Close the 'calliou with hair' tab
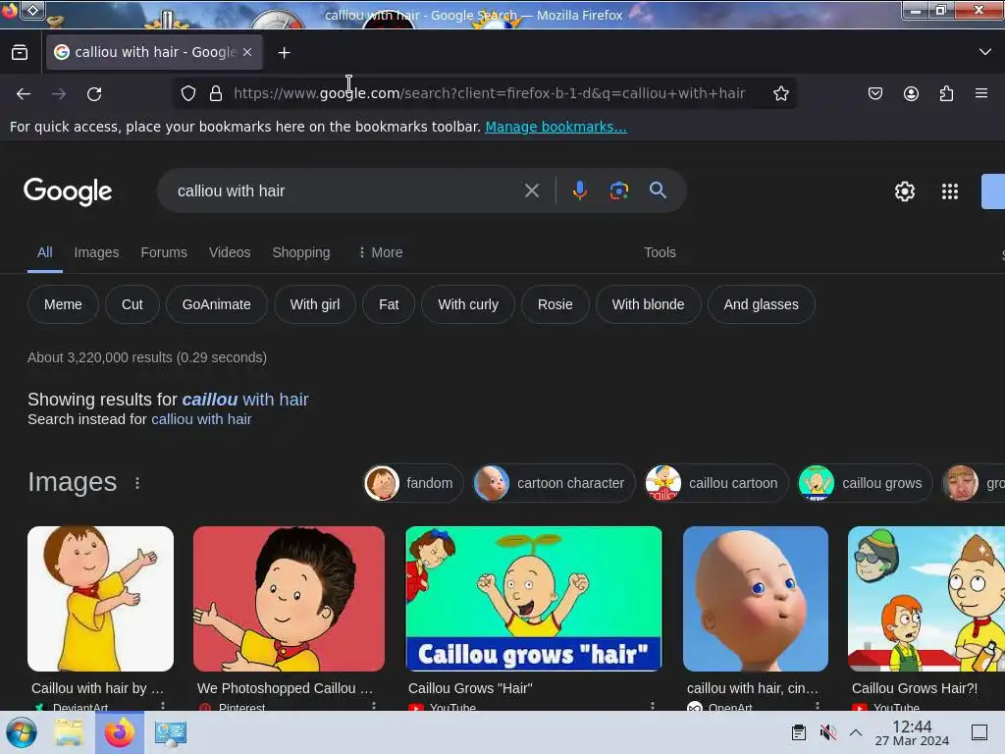Viewport: 1005px width, 754px height. (247, 52)
